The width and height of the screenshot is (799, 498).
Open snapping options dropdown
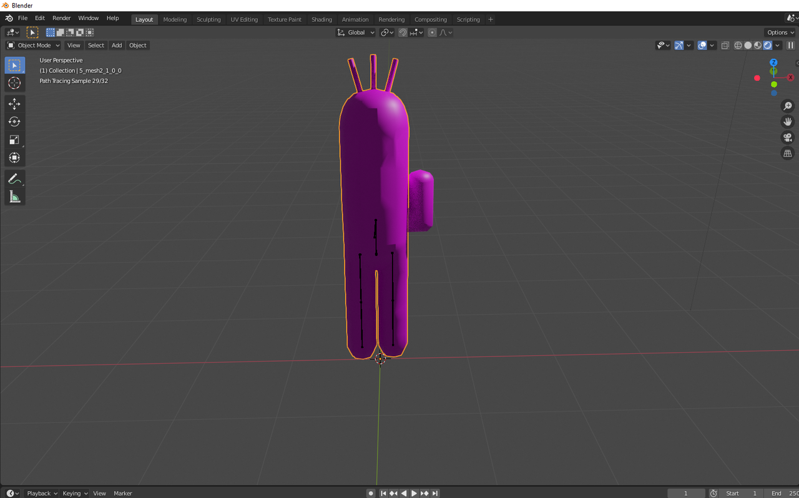point(416,32)
